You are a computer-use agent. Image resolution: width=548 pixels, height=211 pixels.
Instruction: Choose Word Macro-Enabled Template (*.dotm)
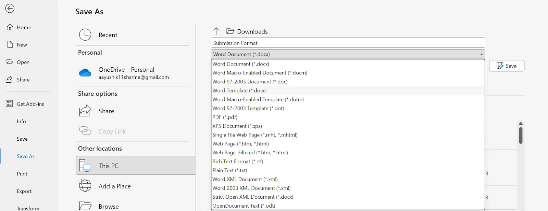348,99
